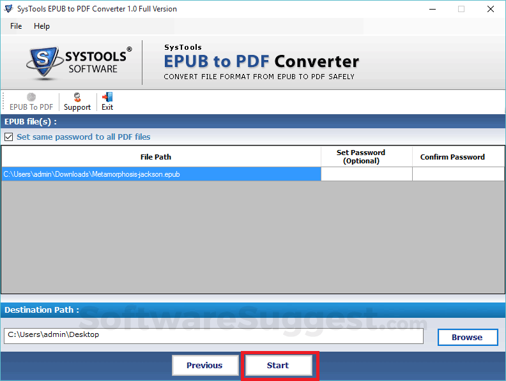
Task: Go back with the Previous button
Action: coord(205,365)
